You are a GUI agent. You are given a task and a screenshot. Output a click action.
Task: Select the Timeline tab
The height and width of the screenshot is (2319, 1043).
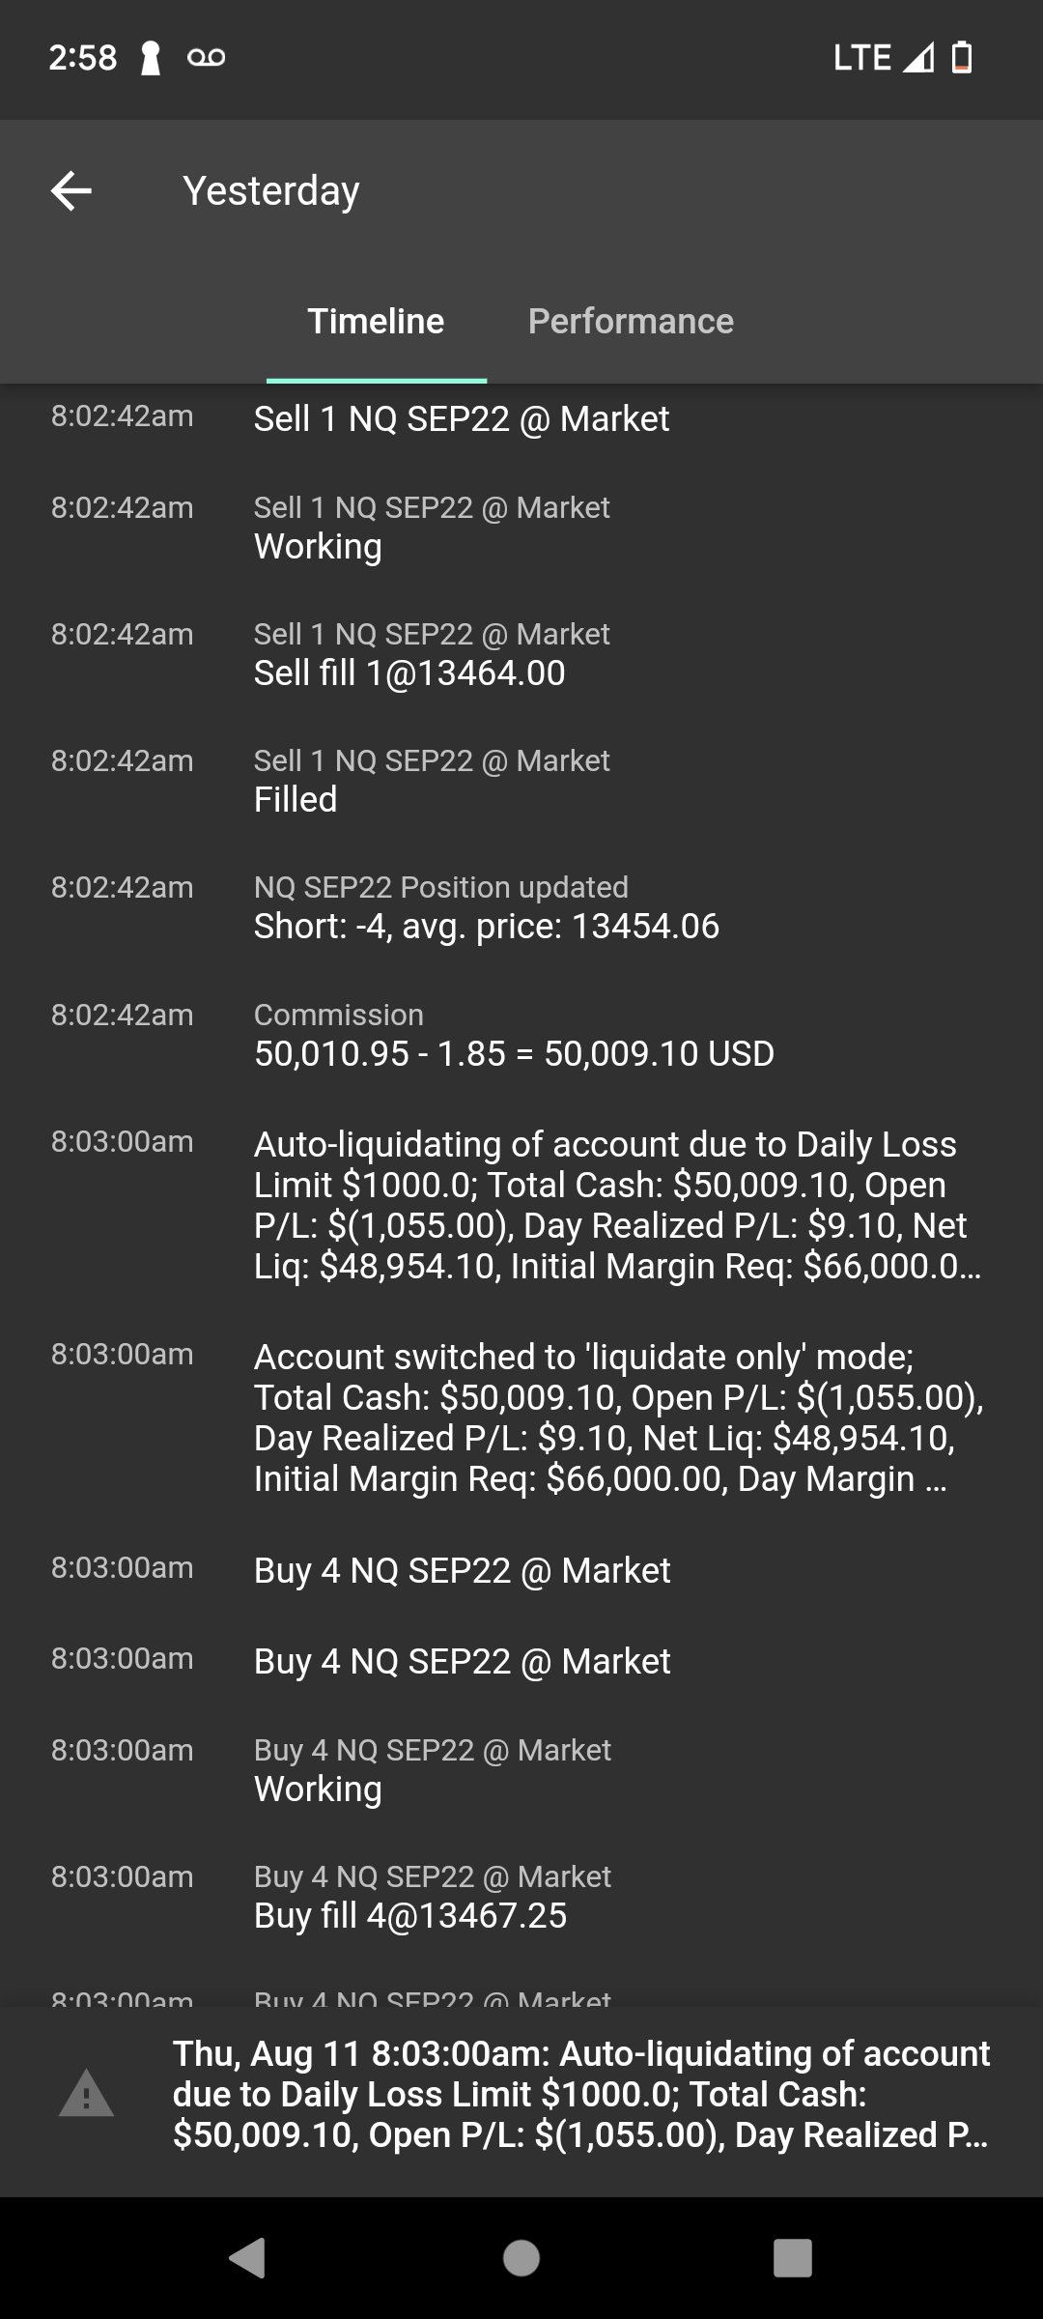[x=376, y=321]
